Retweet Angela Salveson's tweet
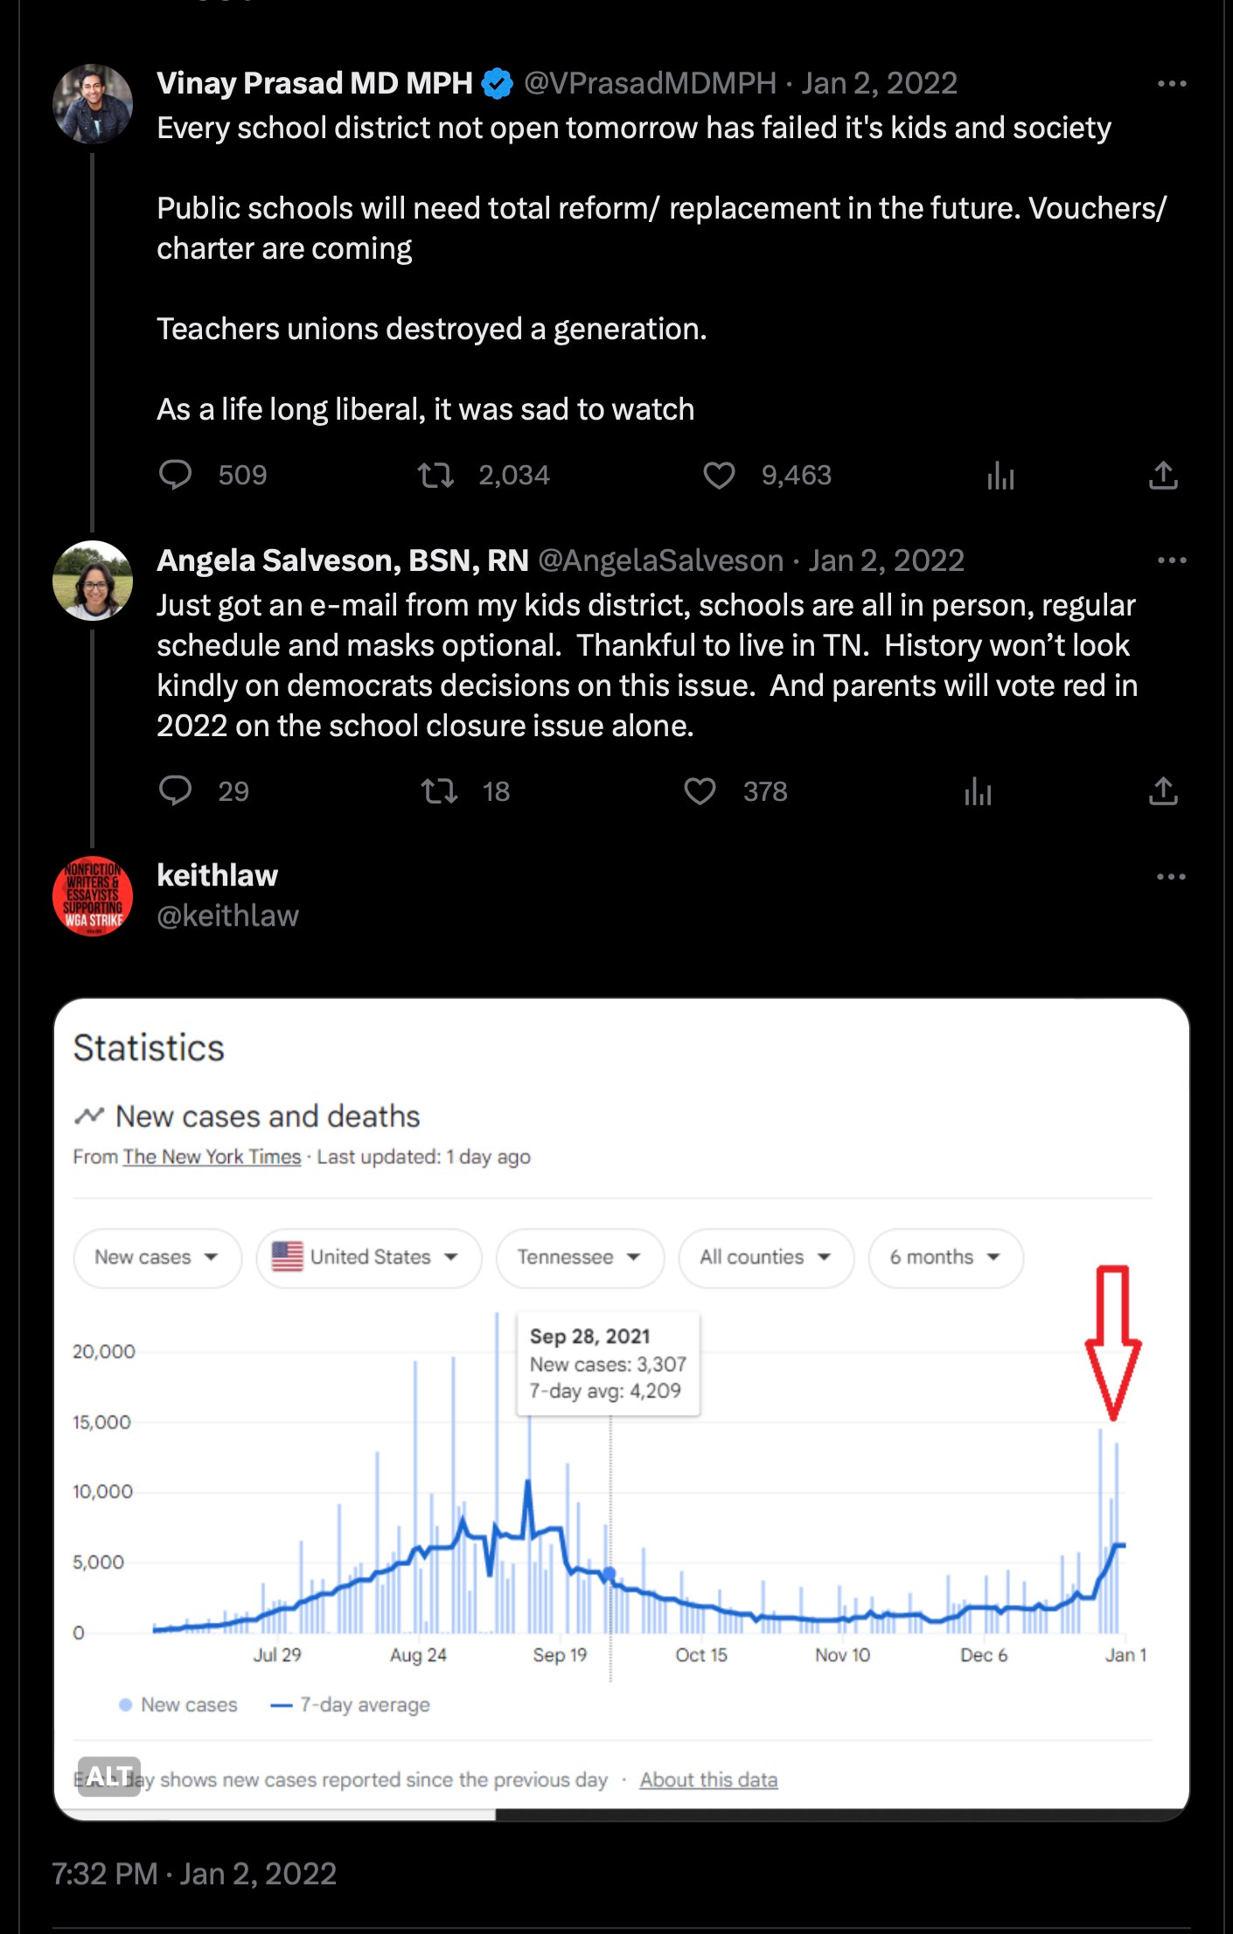 click(x=439, y=791)
